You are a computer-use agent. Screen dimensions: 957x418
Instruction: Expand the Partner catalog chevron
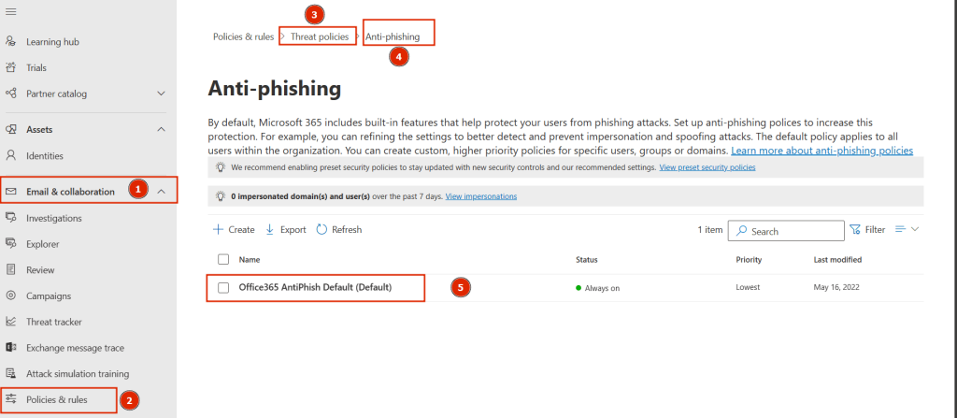click(x=161, y=94)
